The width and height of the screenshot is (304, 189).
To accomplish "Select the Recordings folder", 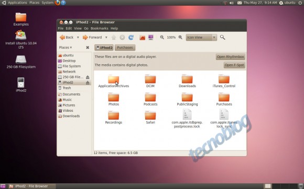I will point(114,117).
